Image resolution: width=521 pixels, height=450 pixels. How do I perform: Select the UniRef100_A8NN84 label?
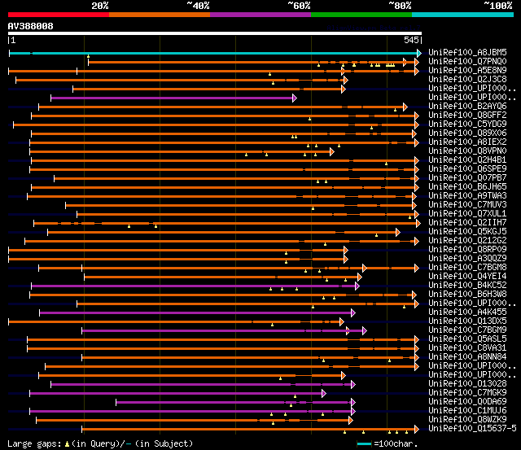click(x=467, y=357)
